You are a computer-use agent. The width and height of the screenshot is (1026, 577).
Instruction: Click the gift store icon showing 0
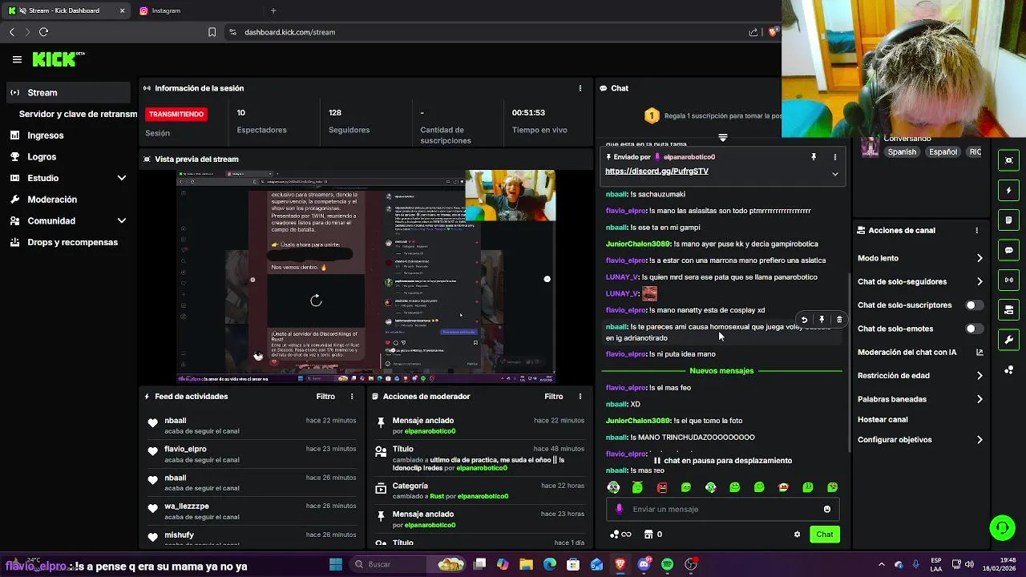(653, 535)
